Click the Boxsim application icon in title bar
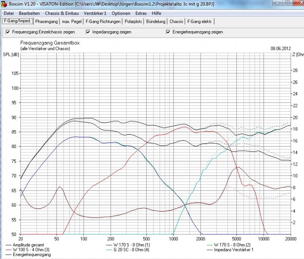This screenshot has width=304, height=259. [4, 4]
